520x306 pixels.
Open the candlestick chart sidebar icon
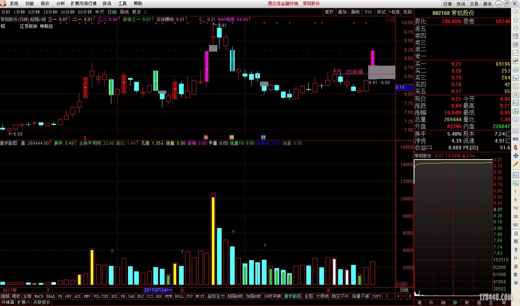(516, 61)
